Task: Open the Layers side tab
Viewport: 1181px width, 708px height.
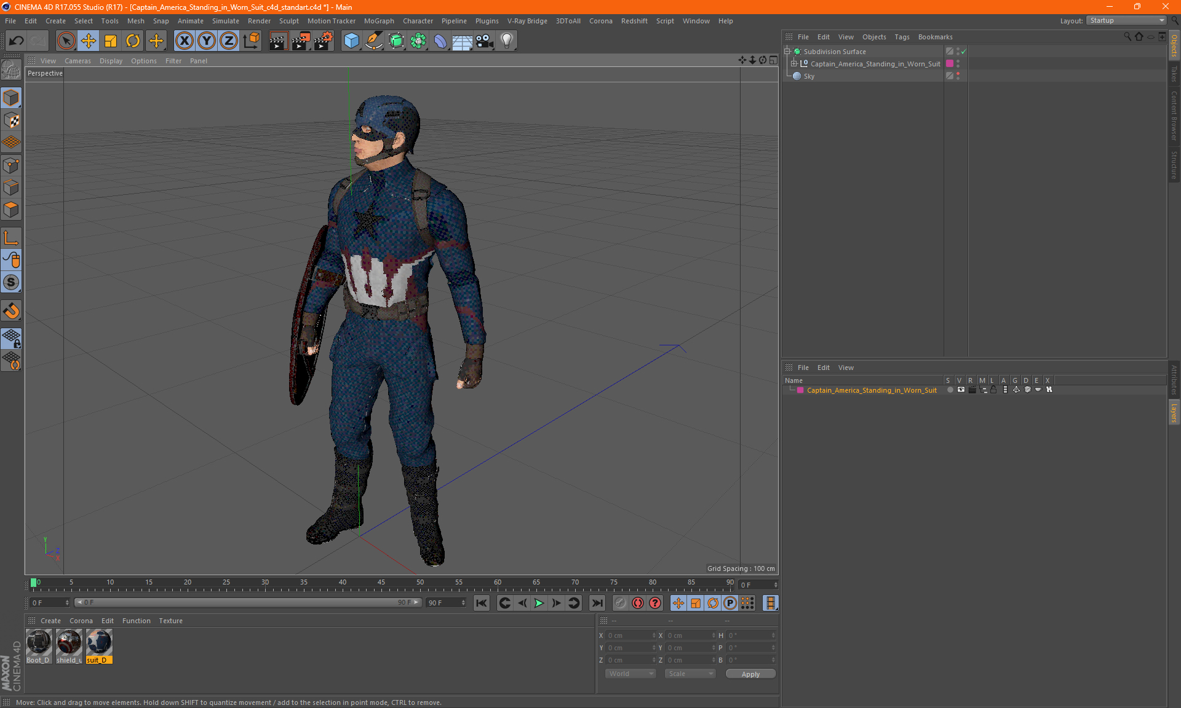Action: 1174,413
